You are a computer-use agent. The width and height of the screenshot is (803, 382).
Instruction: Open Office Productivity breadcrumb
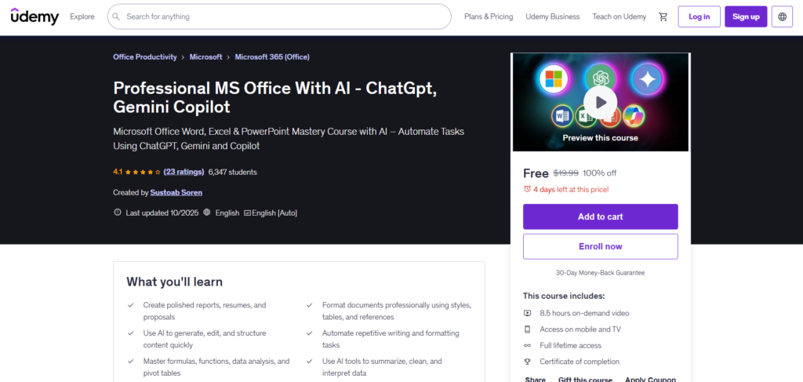point(145,56)
